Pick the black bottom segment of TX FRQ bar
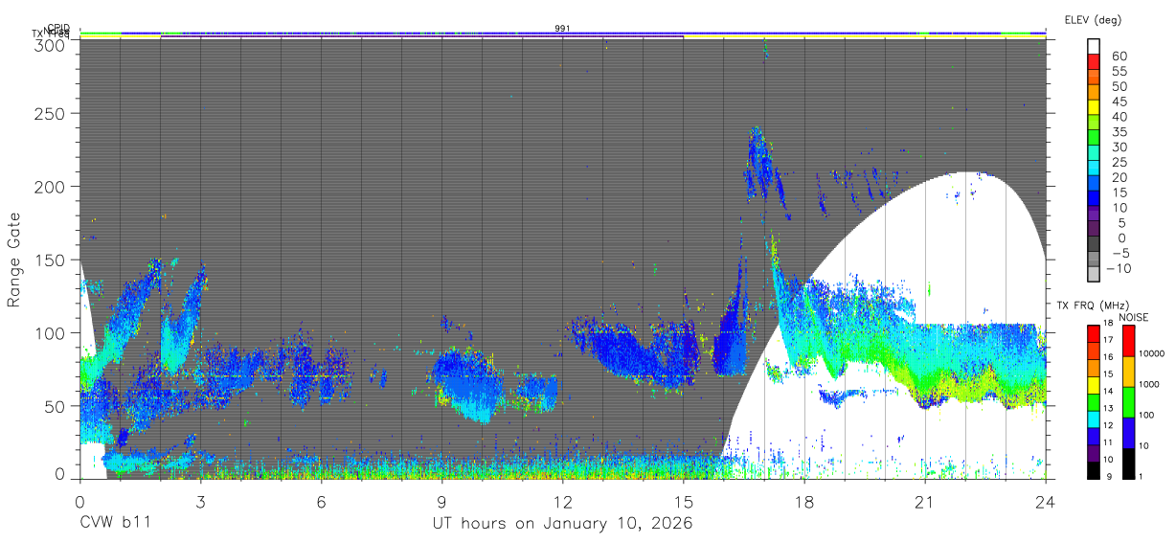This screenshot has height=543, width=1176. click(1094, 469)
